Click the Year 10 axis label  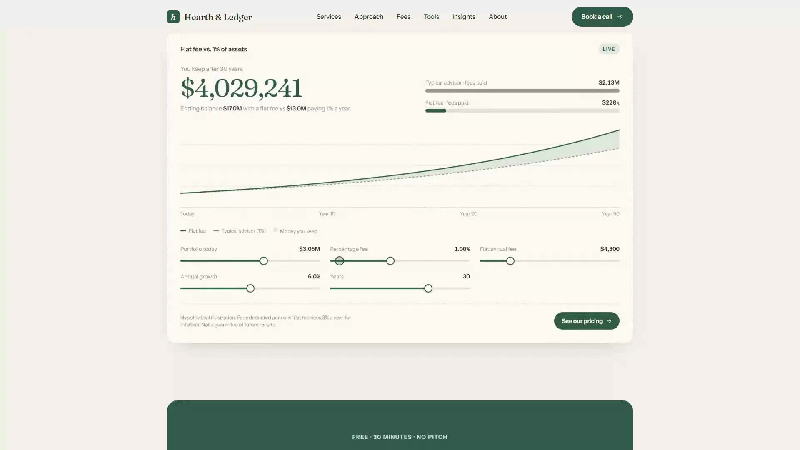[327, 214]
